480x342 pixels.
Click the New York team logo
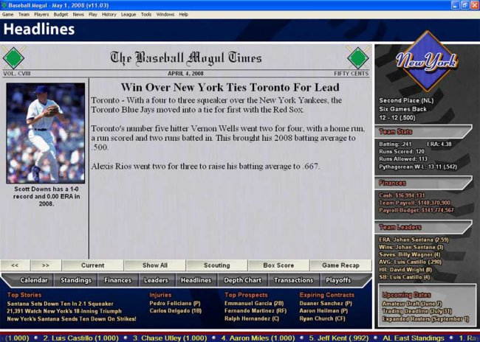[x=427, y=61]
